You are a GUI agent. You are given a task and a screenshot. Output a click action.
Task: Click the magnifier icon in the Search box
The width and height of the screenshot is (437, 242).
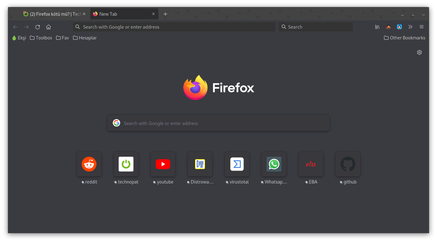point(284,27)
